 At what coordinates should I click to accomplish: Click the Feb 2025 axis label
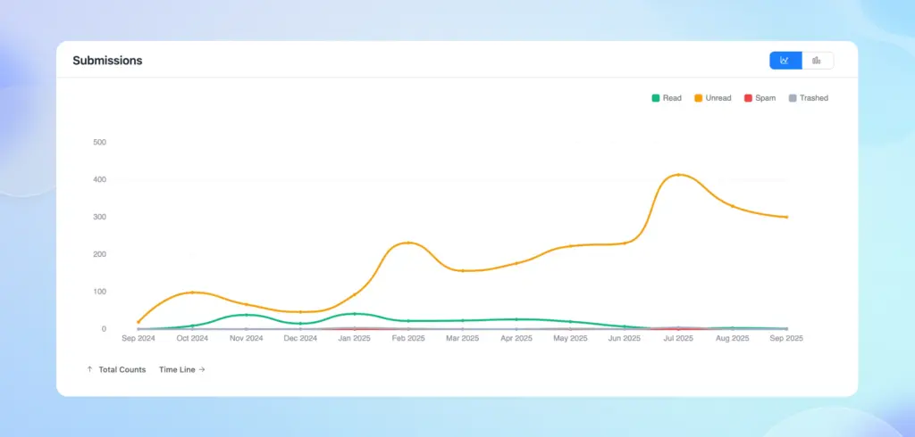click(408, 339)
